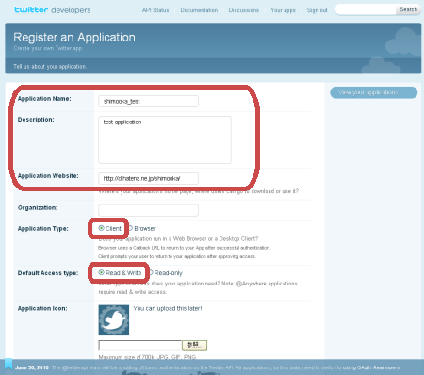Click the 'June 30, 2010' date text

tap(32, 367)
